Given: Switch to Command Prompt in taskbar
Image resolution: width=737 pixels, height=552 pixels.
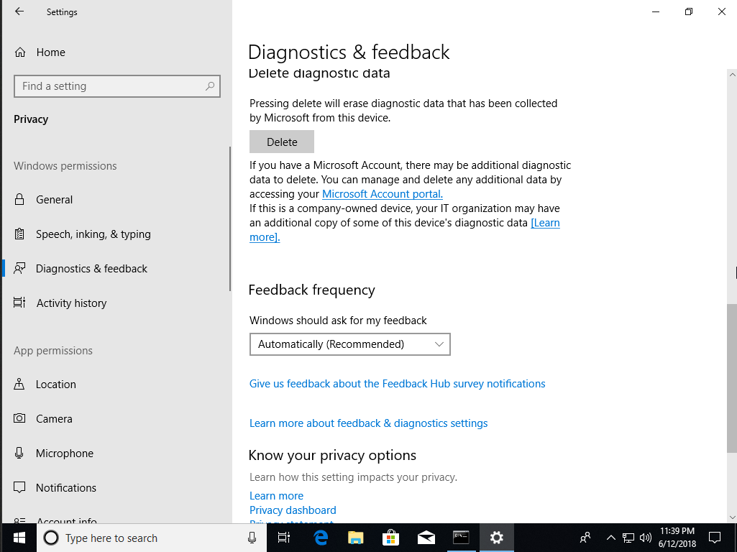Looking at the screenshot, I should pyautogui.click(x=461, y=538).
